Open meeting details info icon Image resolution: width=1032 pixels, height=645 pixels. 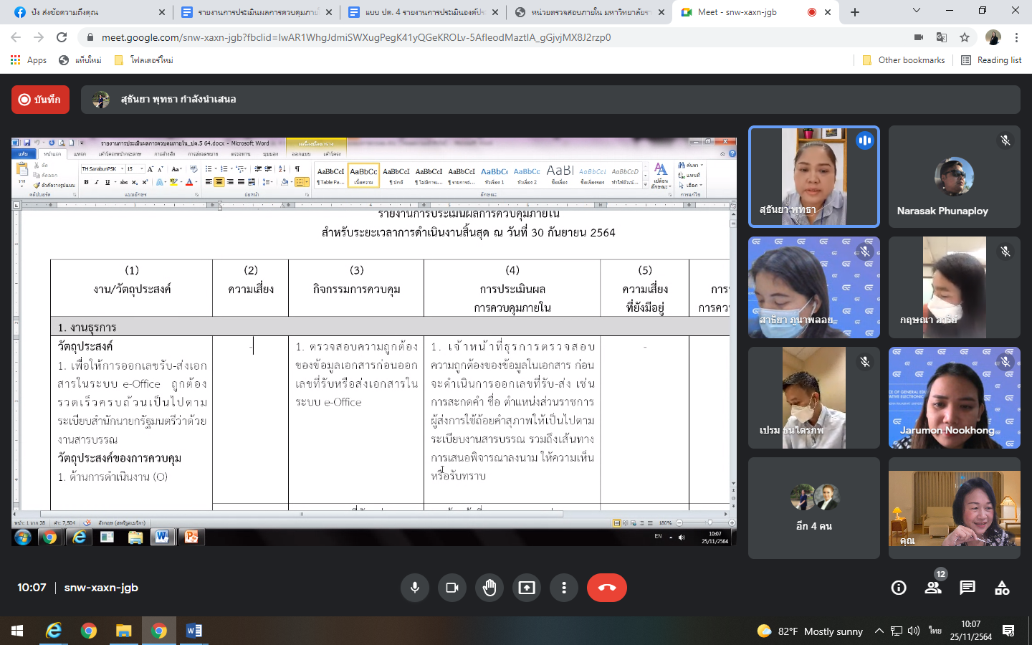(898, 588)
